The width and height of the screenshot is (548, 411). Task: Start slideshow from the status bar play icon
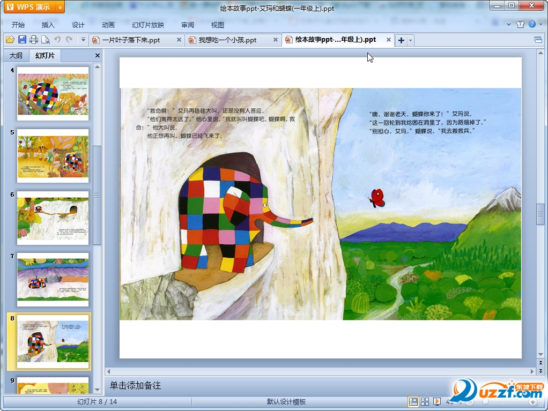(x=437, y=402)
